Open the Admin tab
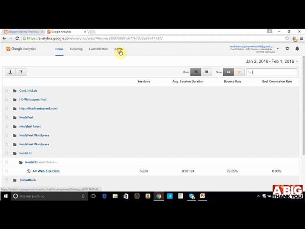 (x=118, y=49)
